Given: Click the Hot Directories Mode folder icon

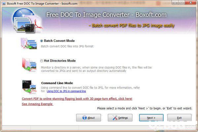Looking at the screenshot, I should point(29,65).
